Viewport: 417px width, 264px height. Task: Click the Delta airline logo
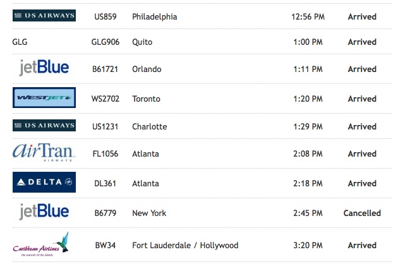pos(44,183)
